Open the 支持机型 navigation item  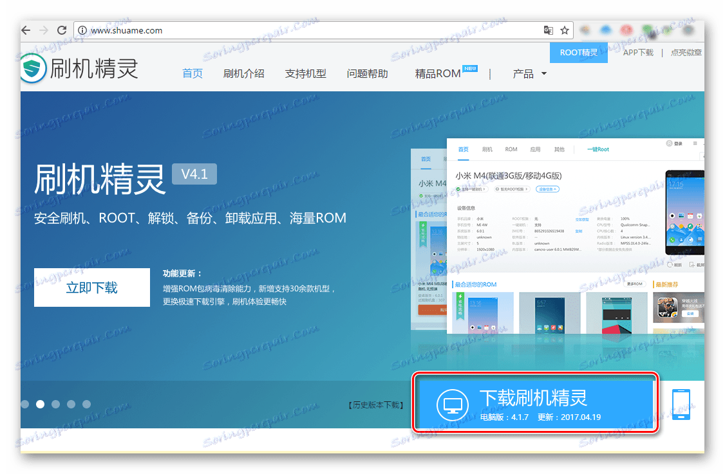coord(306,73)
